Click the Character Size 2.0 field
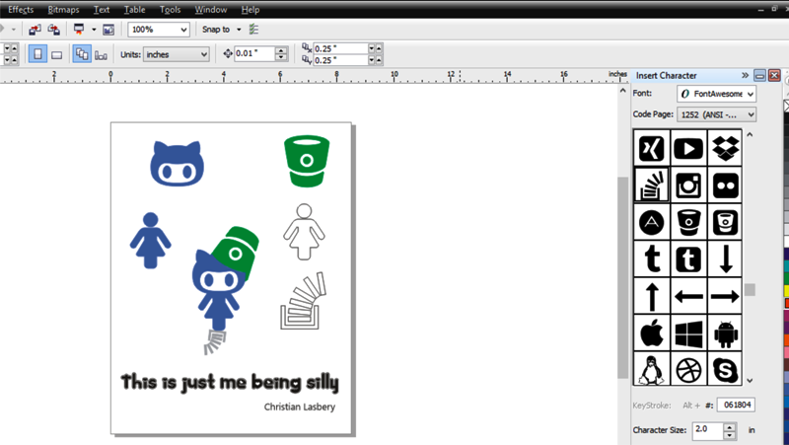 tap(708, 430)
